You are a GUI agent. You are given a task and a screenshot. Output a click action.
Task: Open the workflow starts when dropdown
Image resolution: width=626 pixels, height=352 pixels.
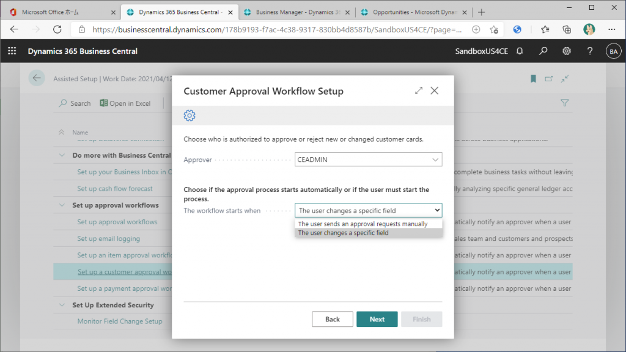coord(368,211)
